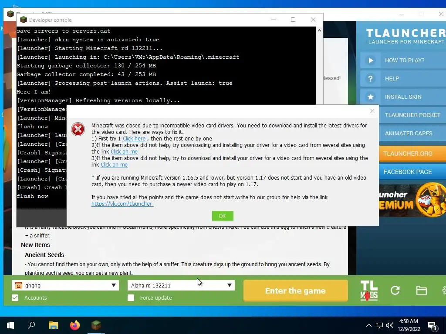Click the star icon beside Install Skin
The height and width of the screenshot is (334, 446).
pos(370,97)
